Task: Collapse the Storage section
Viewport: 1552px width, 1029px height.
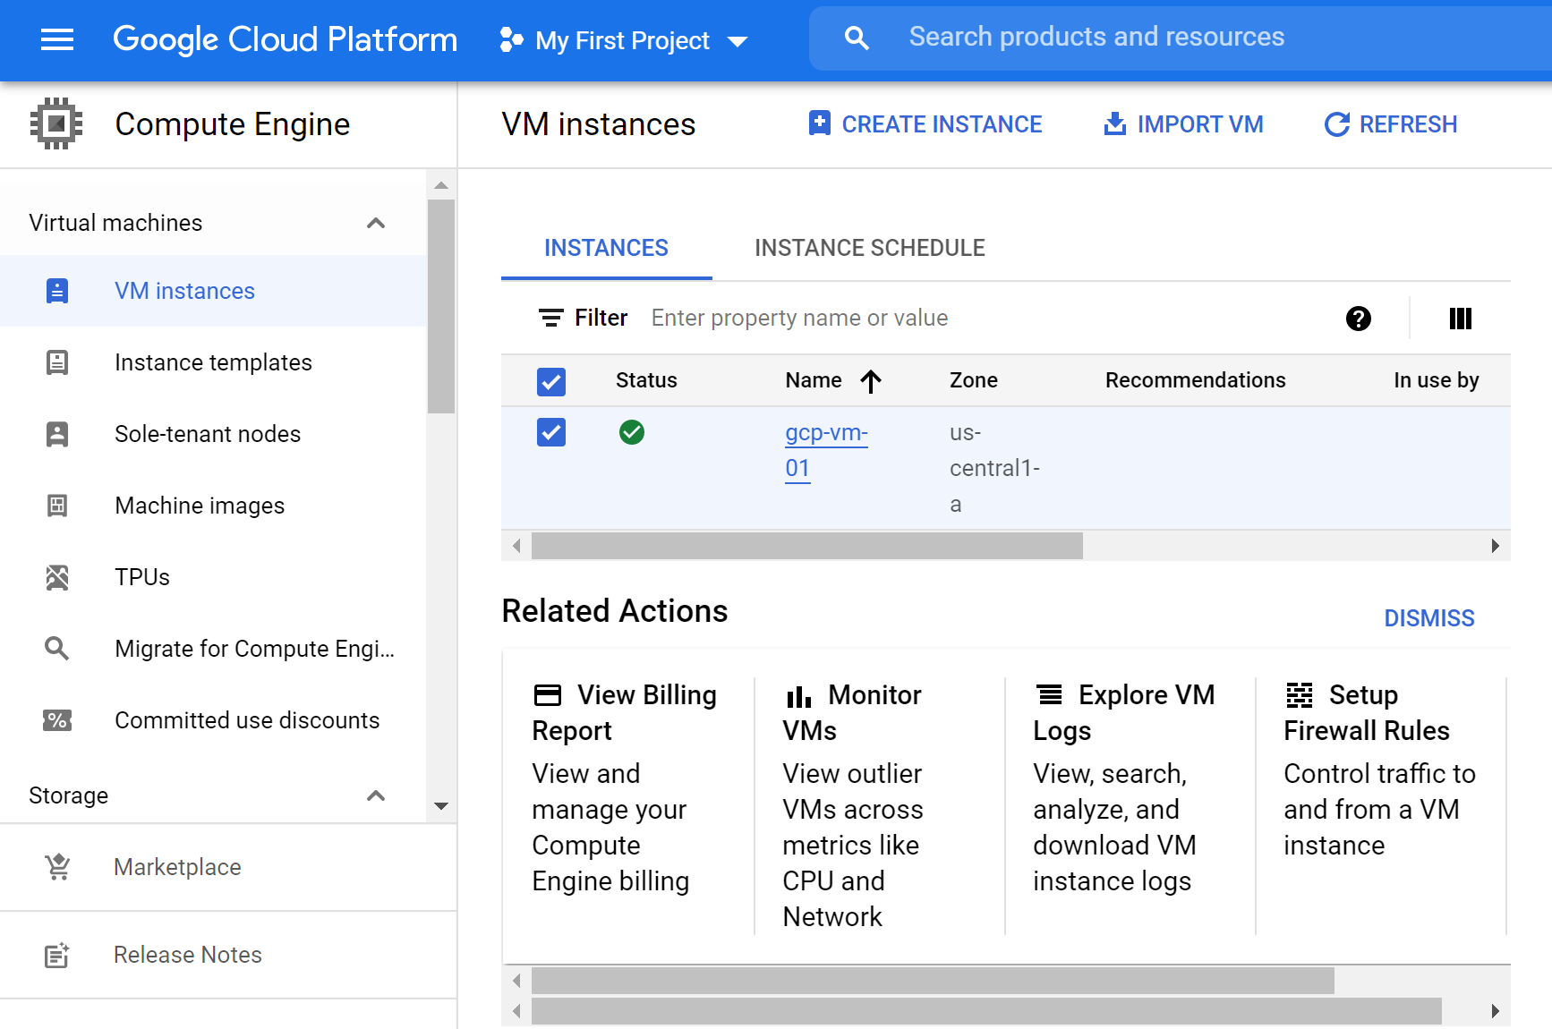Action: [376, 795]
